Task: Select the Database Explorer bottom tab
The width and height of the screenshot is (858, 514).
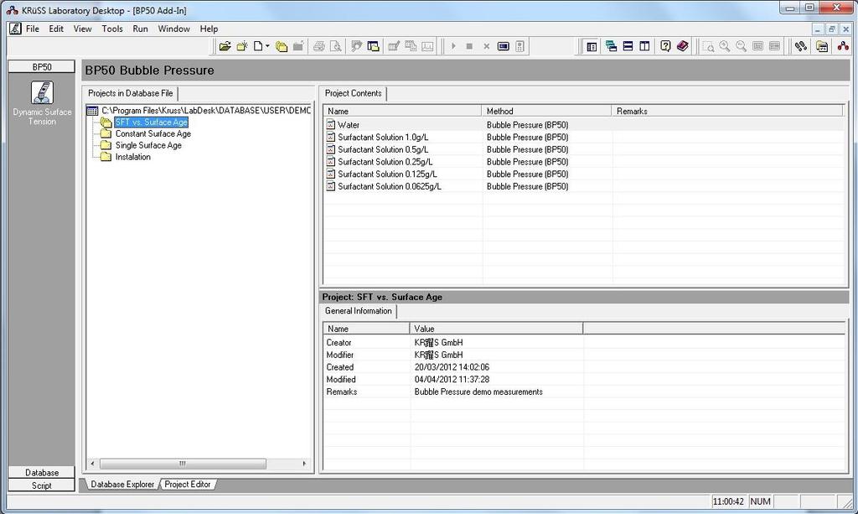Action: pyautogui.click(x=122, y=485)
